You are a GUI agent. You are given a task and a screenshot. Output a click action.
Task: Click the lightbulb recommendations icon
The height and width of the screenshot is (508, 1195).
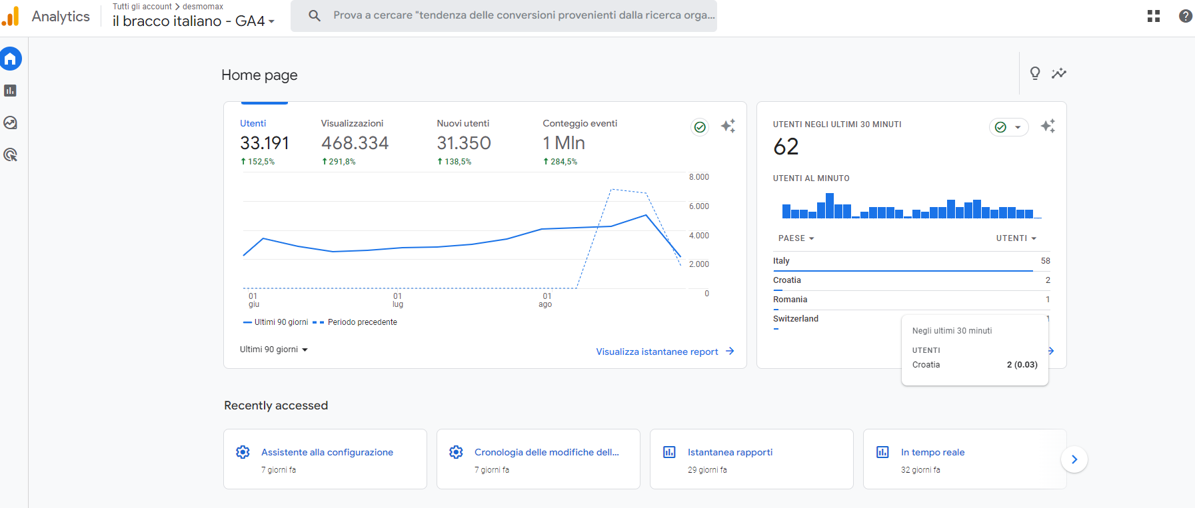pos(1035,73)
